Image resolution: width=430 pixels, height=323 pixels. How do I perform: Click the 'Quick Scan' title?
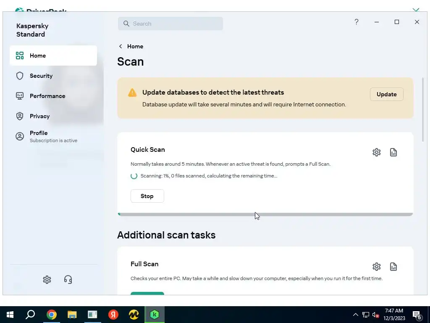[147, 150]
